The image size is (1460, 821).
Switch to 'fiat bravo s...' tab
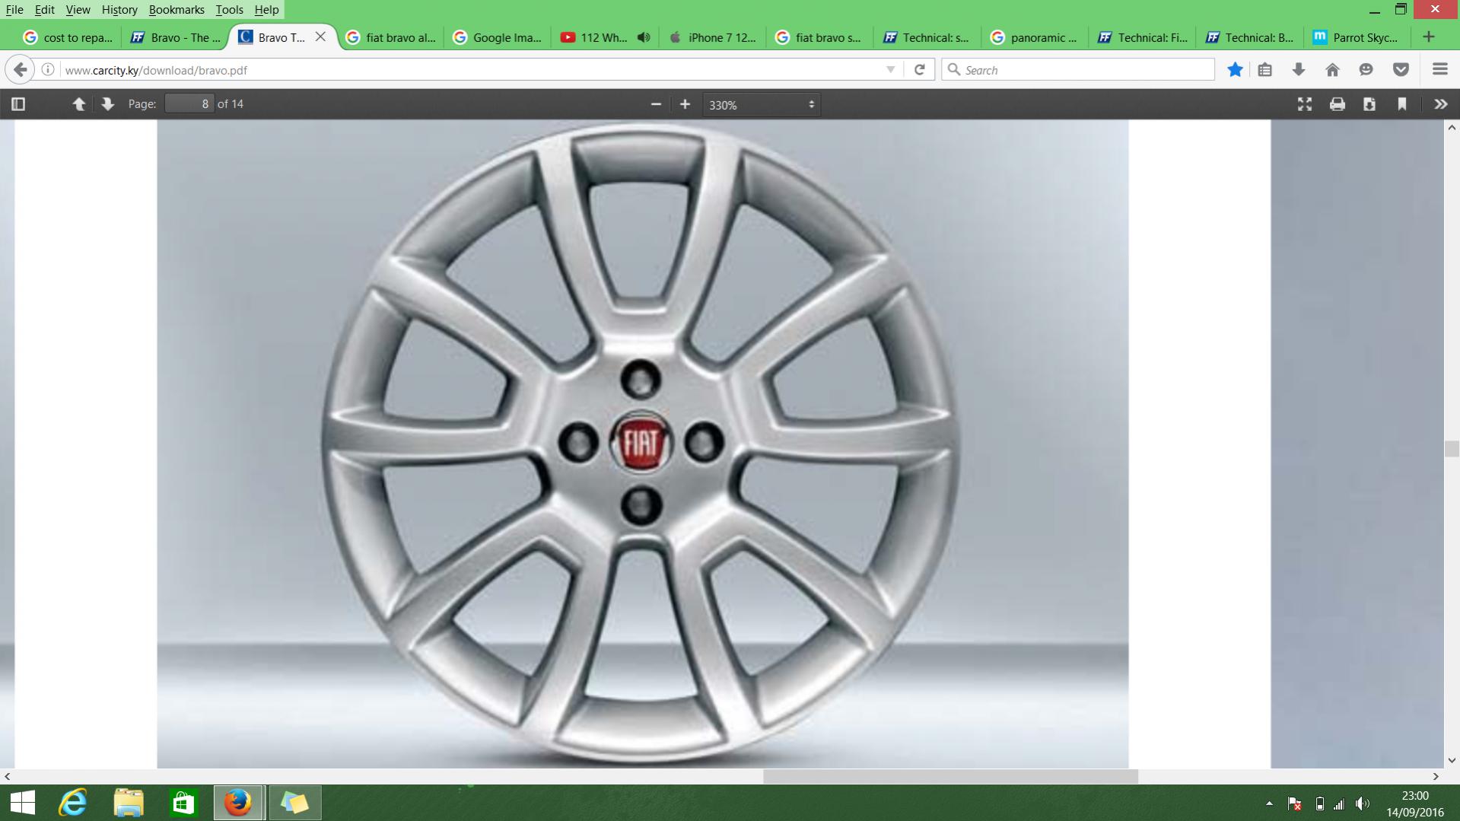820,37
